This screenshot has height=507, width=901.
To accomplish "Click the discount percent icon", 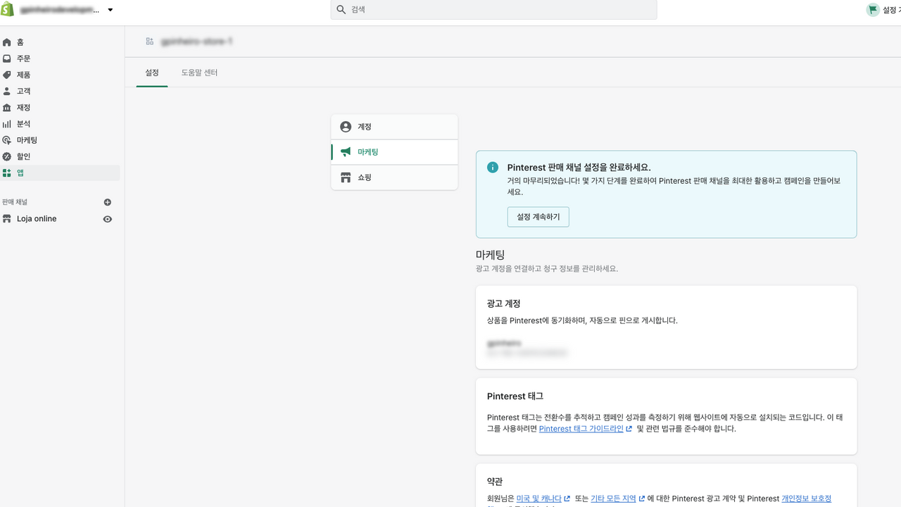I will (7, 156).
